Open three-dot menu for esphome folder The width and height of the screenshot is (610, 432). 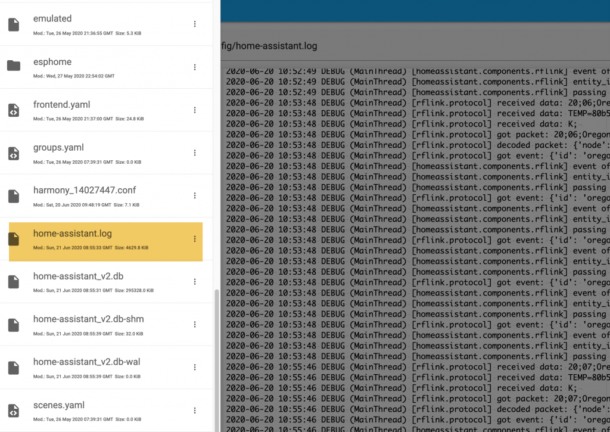pyautogui.click(x=195, y=67)
